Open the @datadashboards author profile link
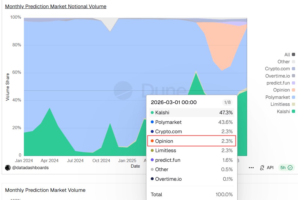The image size is (298, 200). pos(30,168)
